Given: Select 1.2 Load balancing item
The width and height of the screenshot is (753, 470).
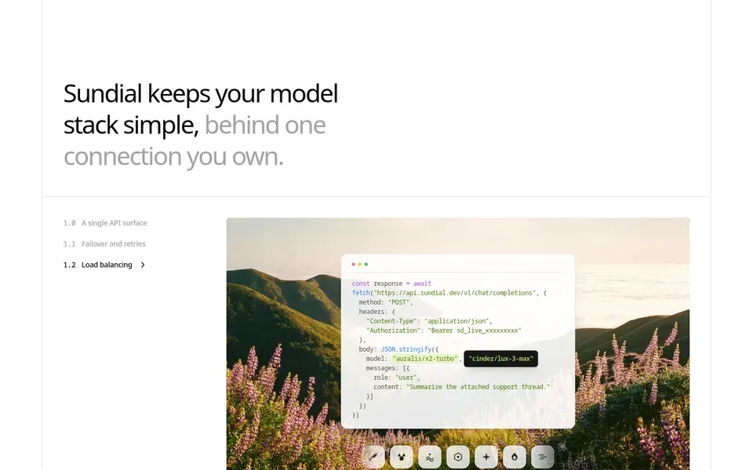Looking at the screenshot, I should point(97,265).
